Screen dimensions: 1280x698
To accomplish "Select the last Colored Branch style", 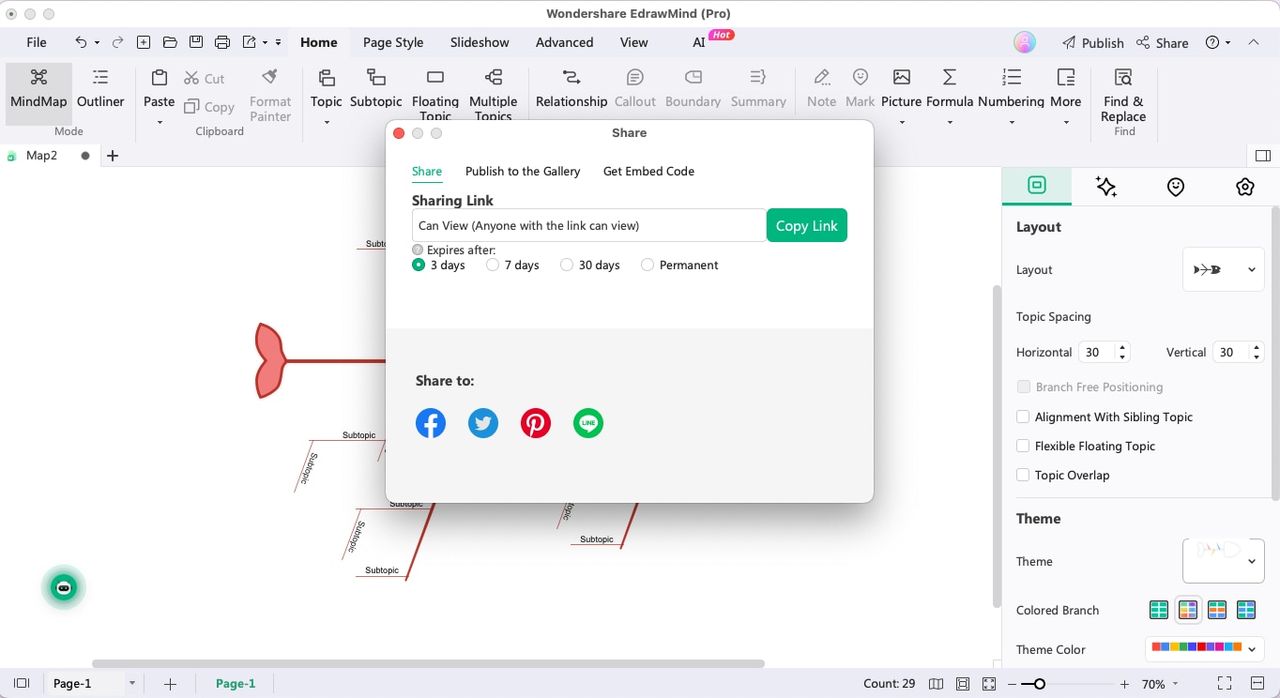I will tap(1246, 610).
